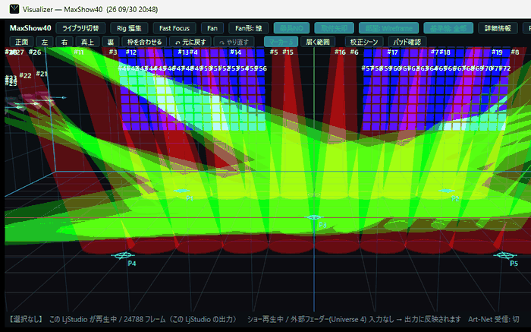Change the Fan形: 線 fan shape
531x332 pixels.
[x=249, y=28]
